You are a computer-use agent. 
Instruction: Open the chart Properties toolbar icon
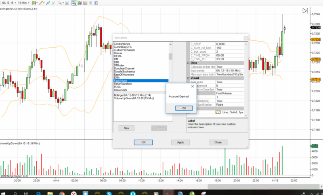pos(96,3)
